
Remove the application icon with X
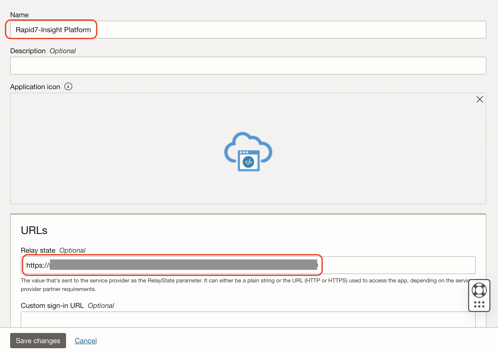(x=480, y=99)
